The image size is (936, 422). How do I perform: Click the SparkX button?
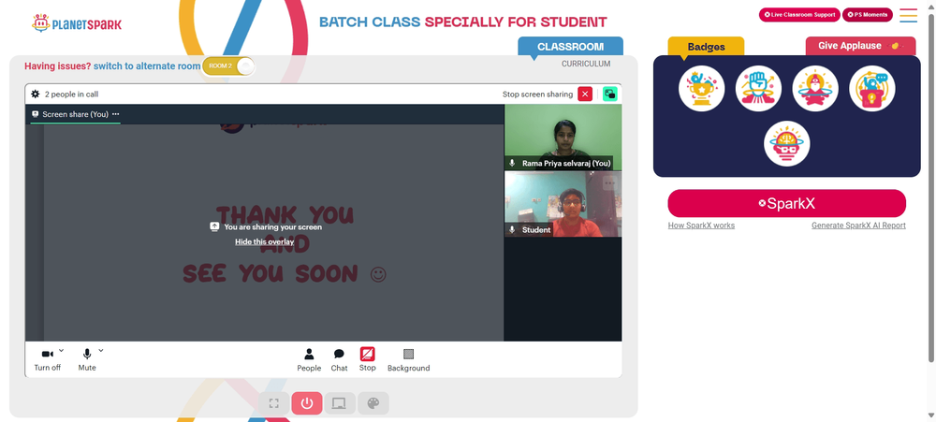coord(787,204)
